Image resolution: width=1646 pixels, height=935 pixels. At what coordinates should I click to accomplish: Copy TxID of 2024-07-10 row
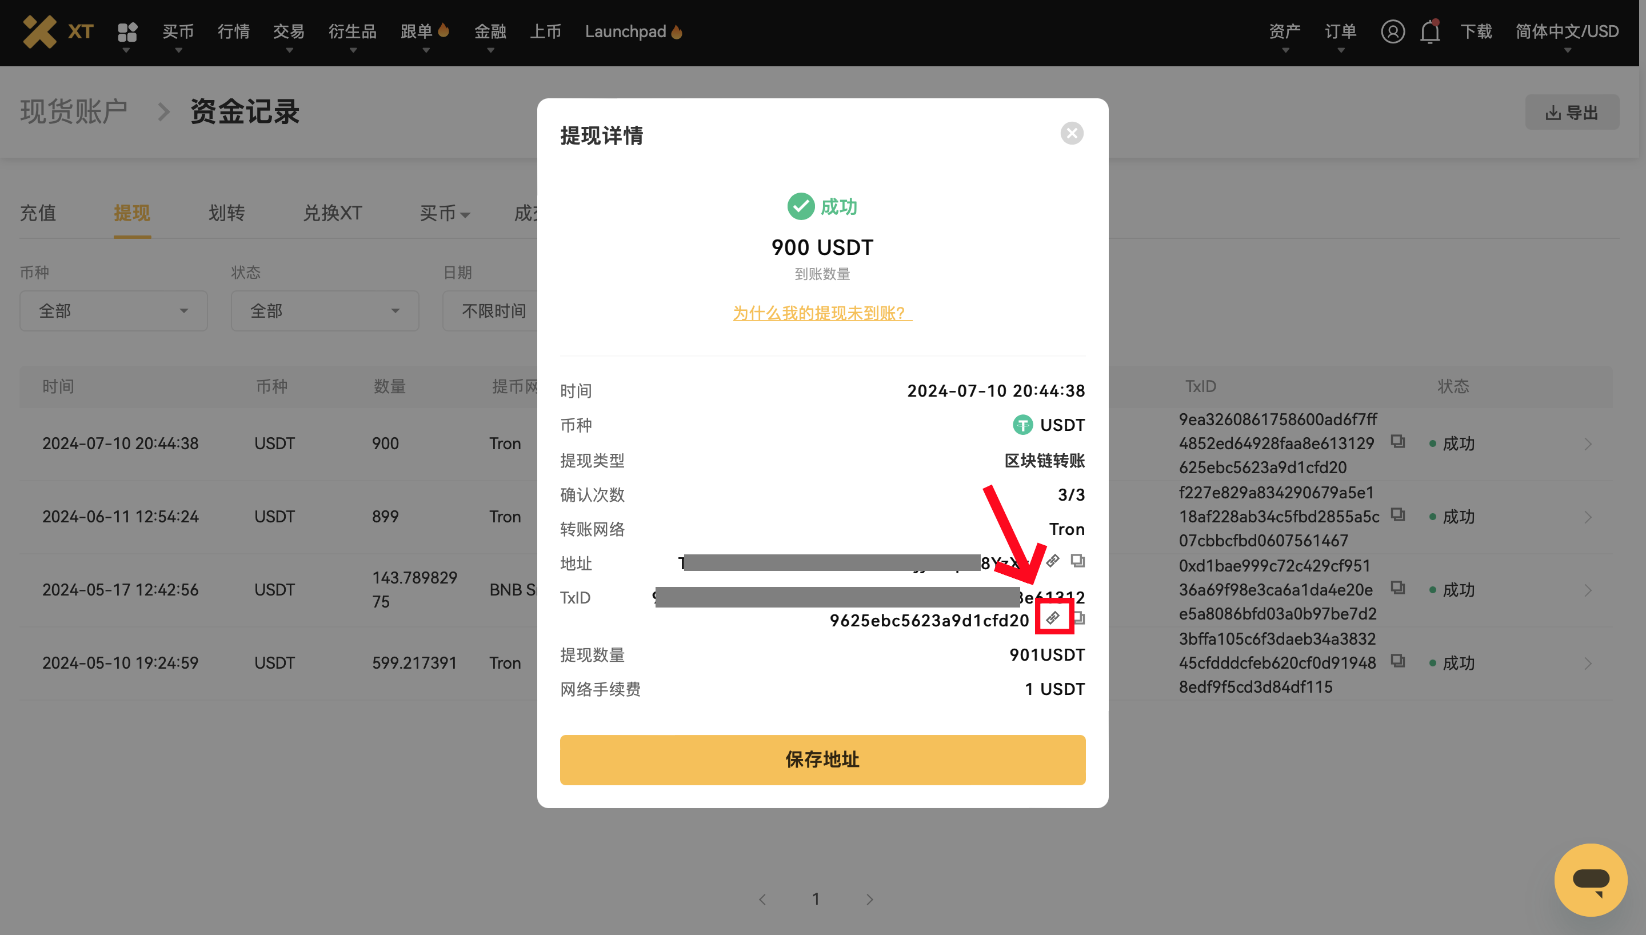[1397, 442]
